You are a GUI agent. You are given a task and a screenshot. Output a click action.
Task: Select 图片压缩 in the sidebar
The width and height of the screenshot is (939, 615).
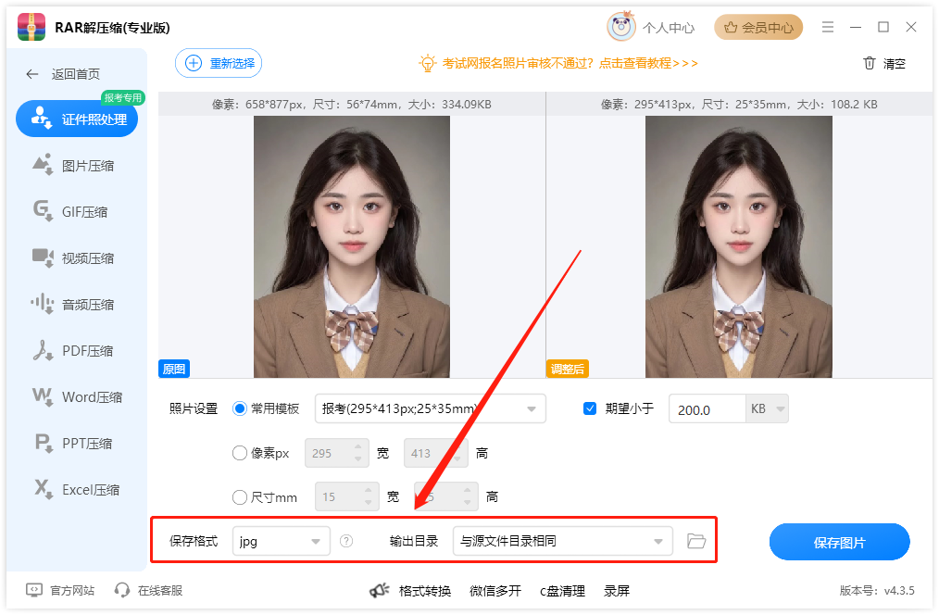pyautogui.click(x=73, y=165)
